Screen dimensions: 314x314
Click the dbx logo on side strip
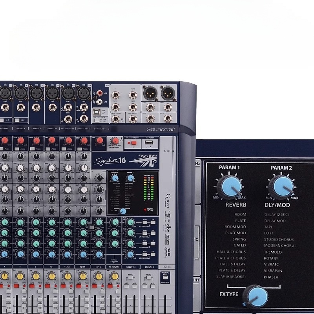[169, 228]
